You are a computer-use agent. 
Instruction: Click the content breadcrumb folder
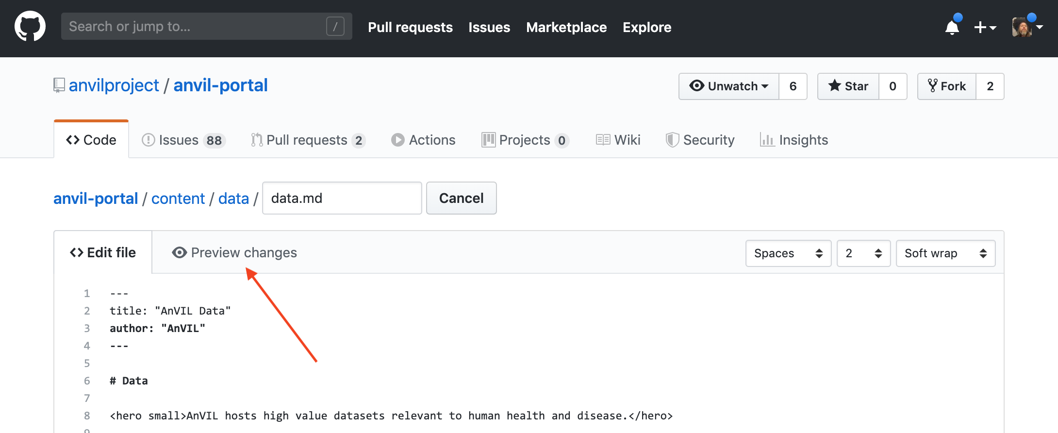click(178, 199)
